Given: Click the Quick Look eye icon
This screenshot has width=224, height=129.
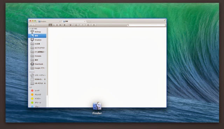Looking at the screenshot, I should tap(94, 25).
